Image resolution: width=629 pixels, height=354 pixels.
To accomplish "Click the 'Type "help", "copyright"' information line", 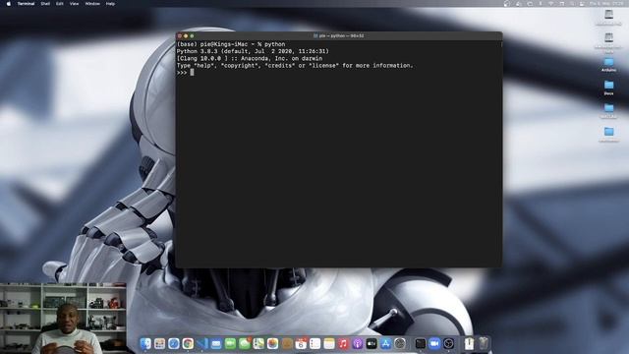I will pyautogui.click(x=295, y=66).
